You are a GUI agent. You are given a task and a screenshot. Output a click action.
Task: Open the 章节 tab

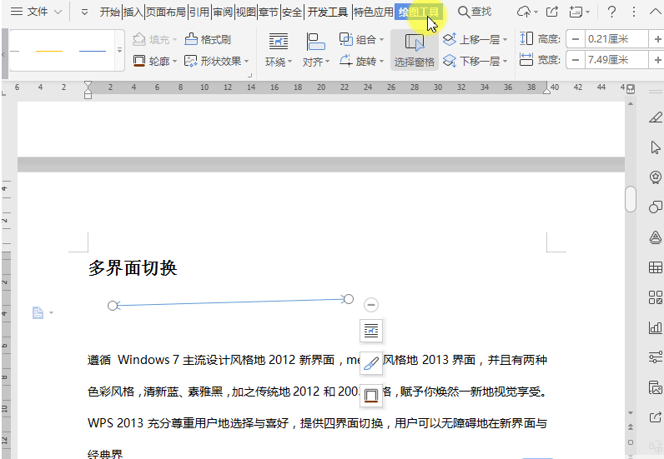point(269,12)
